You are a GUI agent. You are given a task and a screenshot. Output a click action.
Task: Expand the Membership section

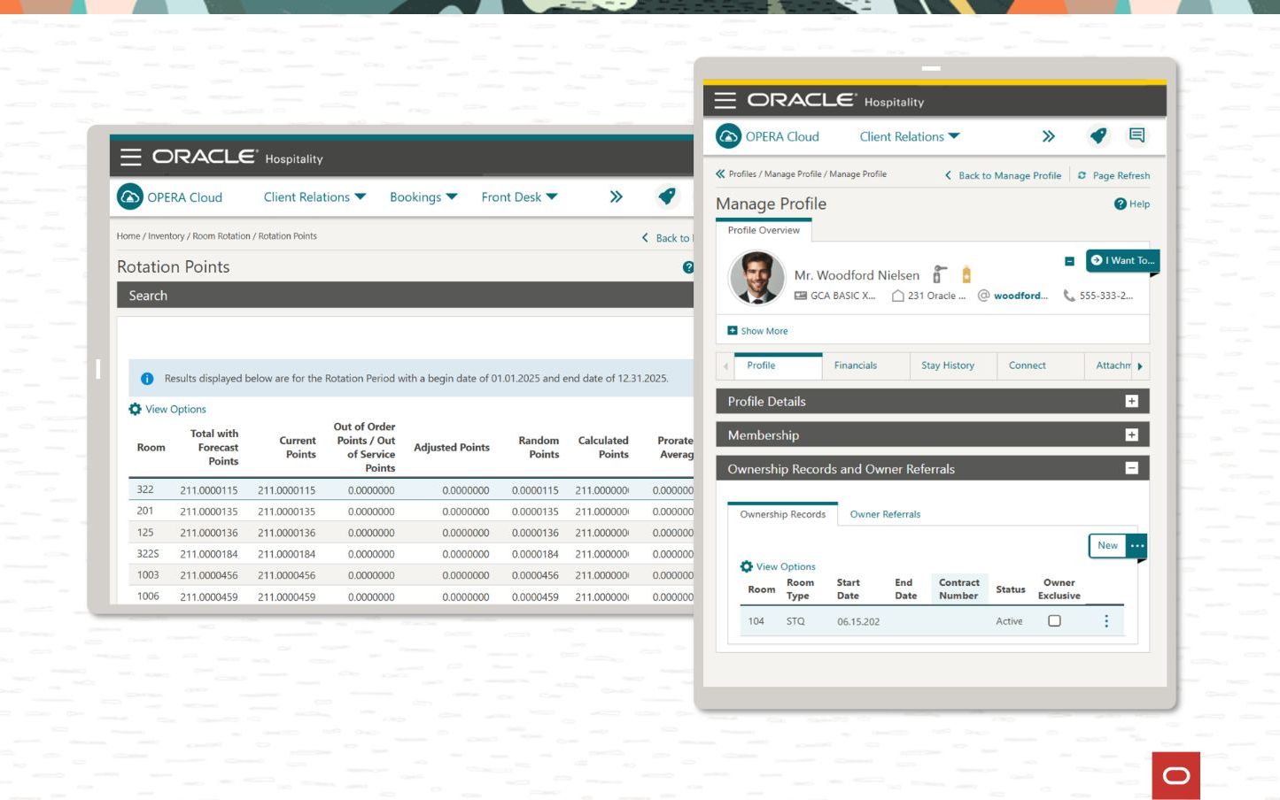tap(1131, 435)
